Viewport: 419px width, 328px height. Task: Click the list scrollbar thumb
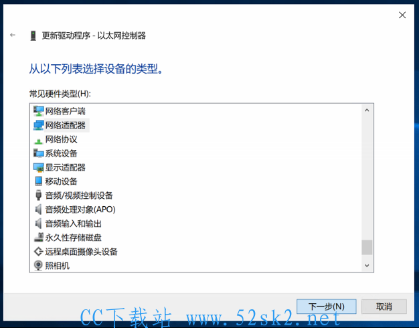click(367, 247)
